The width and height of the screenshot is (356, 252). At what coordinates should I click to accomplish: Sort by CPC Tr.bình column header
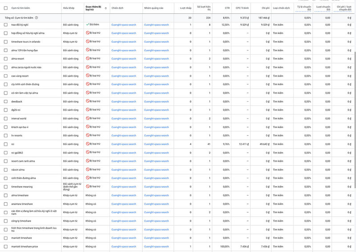(x=242, y=8)
